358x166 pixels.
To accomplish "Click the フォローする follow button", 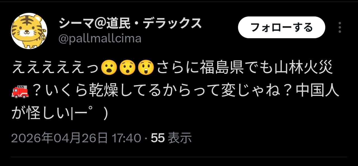I will [281, 27].
